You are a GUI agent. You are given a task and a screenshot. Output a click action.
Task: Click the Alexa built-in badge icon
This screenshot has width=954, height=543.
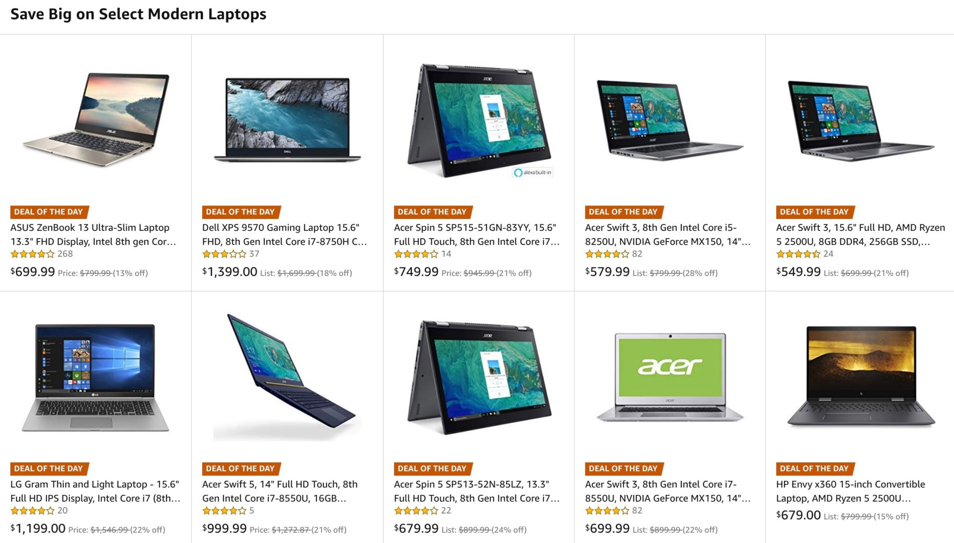pos(532,172)
